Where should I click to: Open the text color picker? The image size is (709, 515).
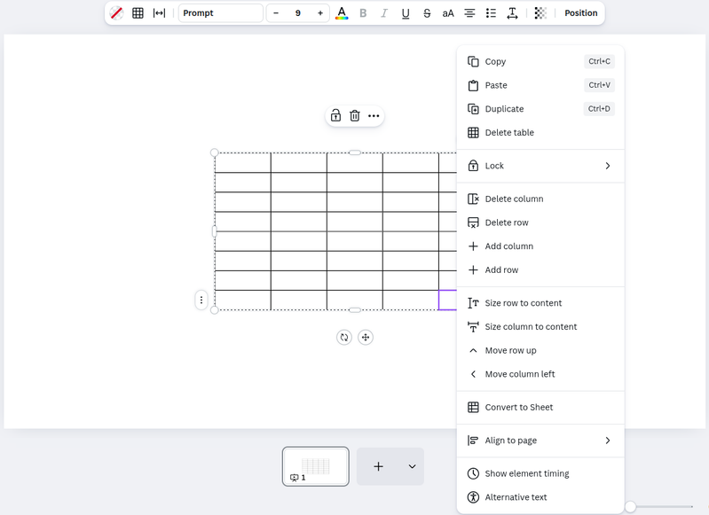(x=342, y=13)
